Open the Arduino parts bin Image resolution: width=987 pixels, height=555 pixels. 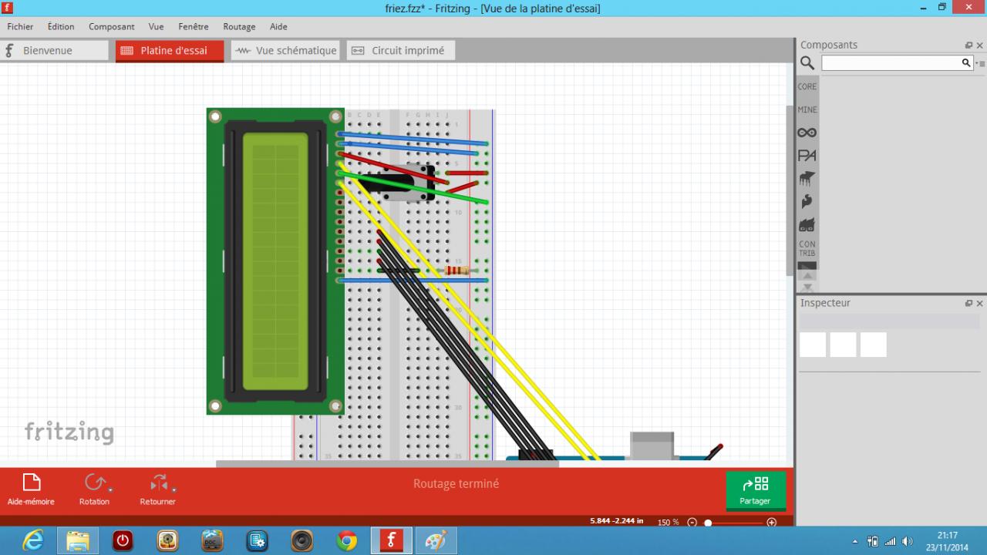pyautogui.click(x=807, y=133)
